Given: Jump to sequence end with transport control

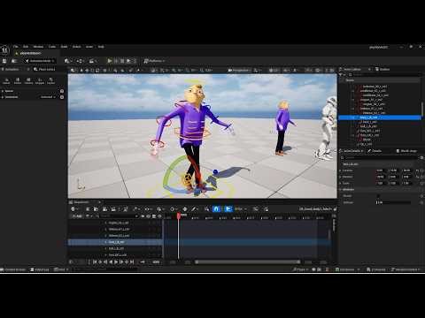Looking at the screenshot, I should [x=132, y=261].
